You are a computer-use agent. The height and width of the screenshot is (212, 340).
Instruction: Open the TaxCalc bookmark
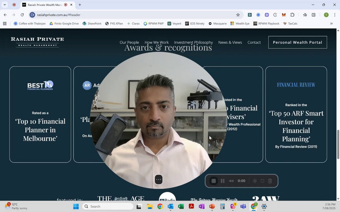290,24
